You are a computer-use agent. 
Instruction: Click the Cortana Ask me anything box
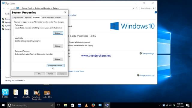tap(31, 105)
